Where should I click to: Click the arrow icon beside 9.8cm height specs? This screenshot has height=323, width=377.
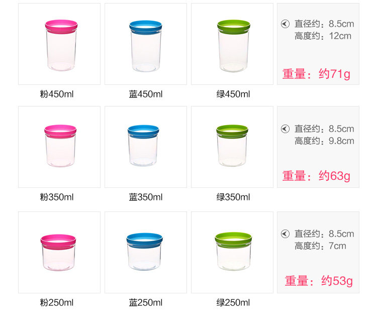[x=285, y=129]
